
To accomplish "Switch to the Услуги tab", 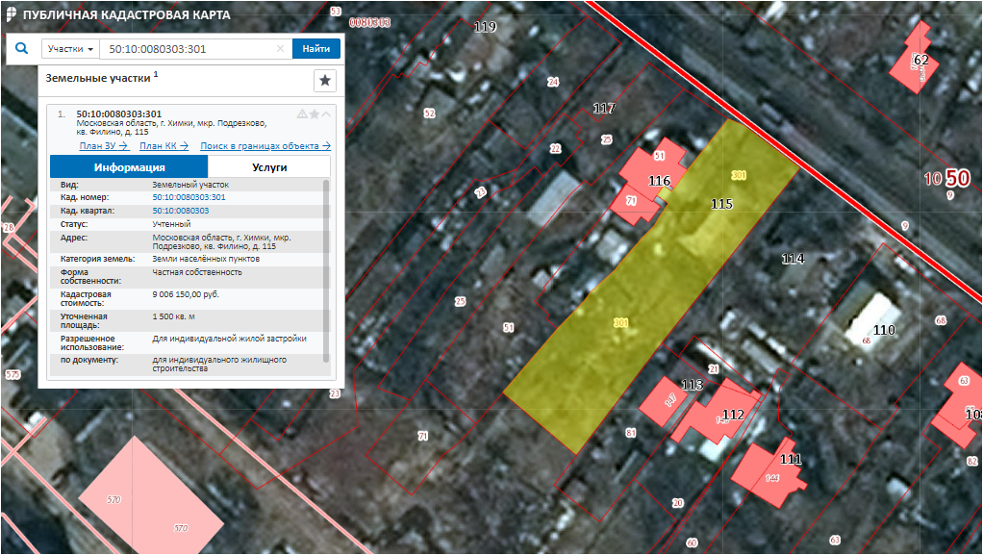I will (x=269, y=166).
